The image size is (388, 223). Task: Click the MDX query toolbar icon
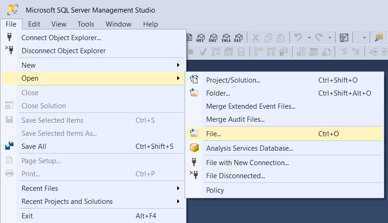tap(201, 38)
